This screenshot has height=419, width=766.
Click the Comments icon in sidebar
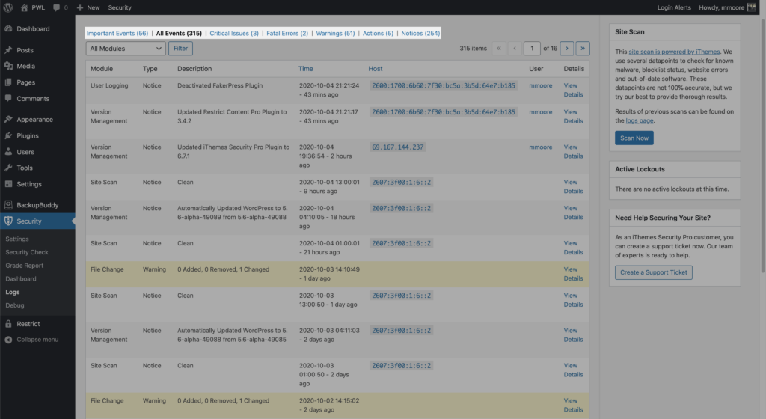point(8,98)
